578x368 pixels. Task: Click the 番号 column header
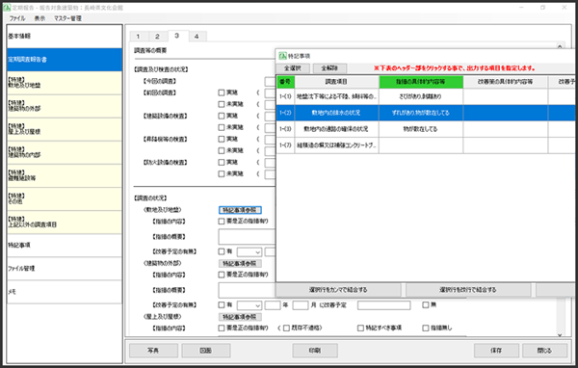point(285,82)
